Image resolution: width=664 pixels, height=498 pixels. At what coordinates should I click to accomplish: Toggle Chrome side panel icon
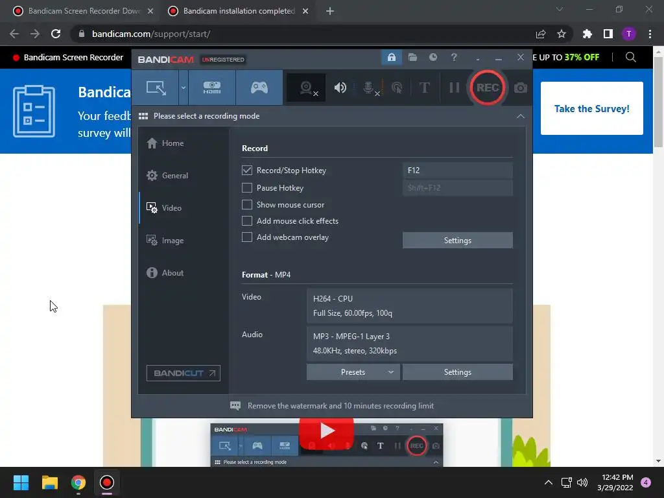point(608,34)
